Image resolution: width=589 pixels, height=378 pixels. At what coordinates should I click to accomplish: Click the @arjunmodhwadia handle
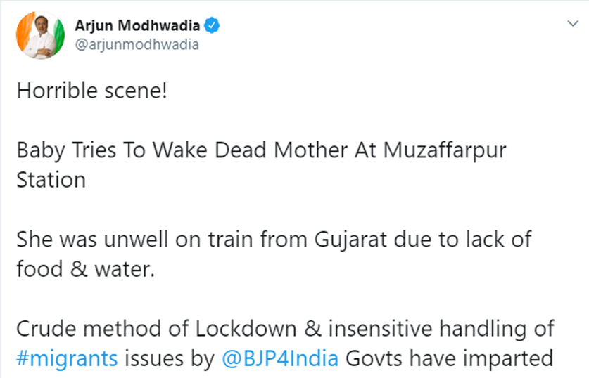pos(137,45)
